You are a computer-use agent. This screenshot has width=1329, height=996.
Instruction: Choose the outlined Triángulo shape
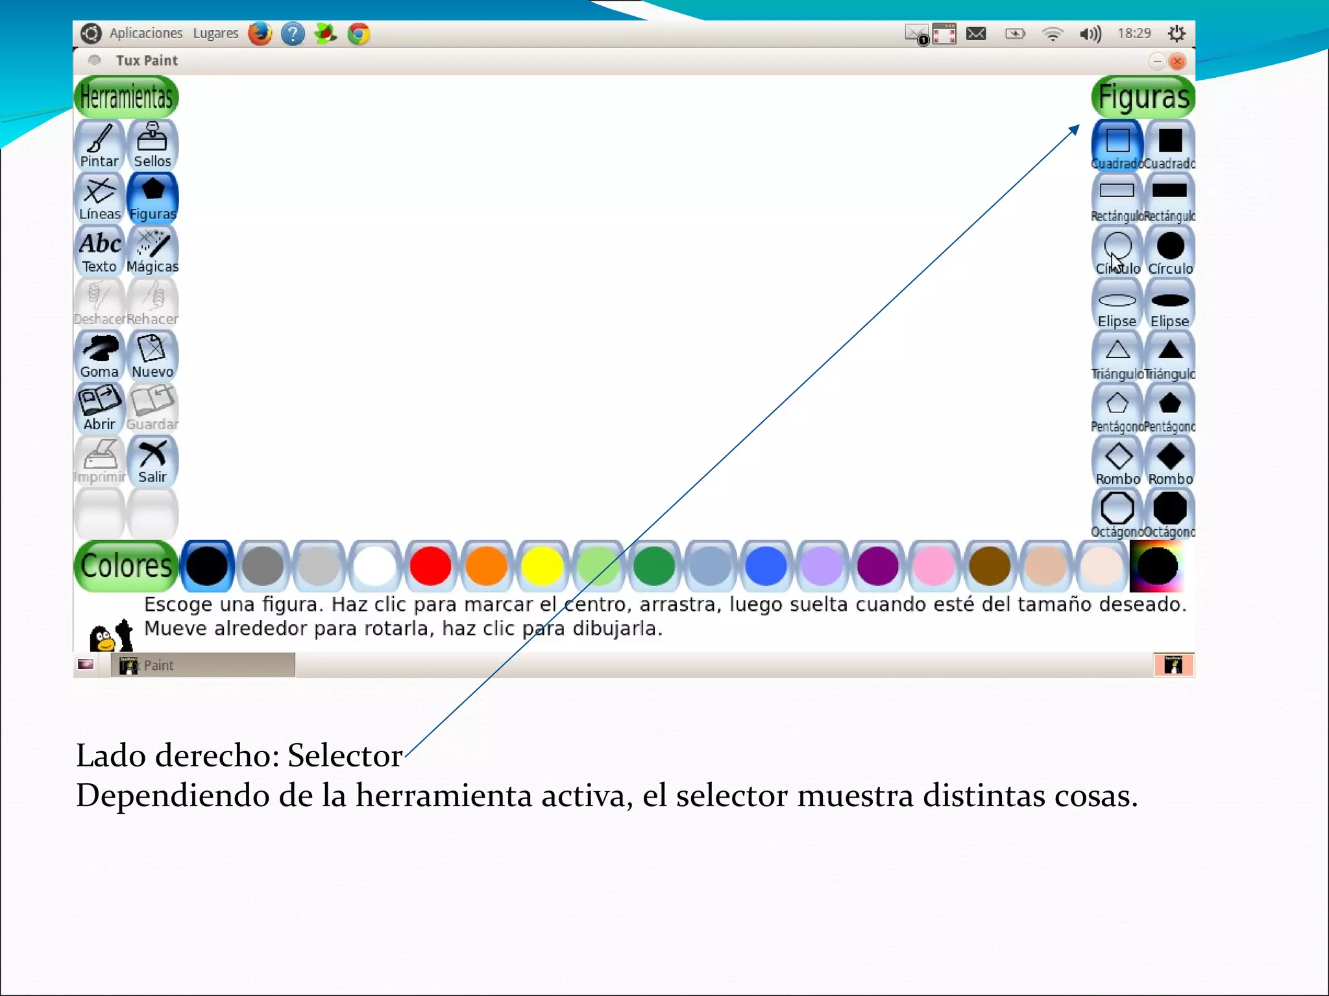[1117, 357]
